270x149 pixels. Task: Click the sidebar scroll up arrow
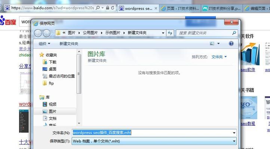(x=79, y=52)
